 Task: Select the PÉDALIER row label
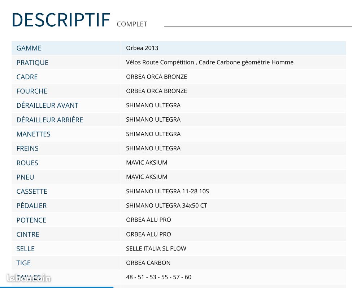(32, 206)
